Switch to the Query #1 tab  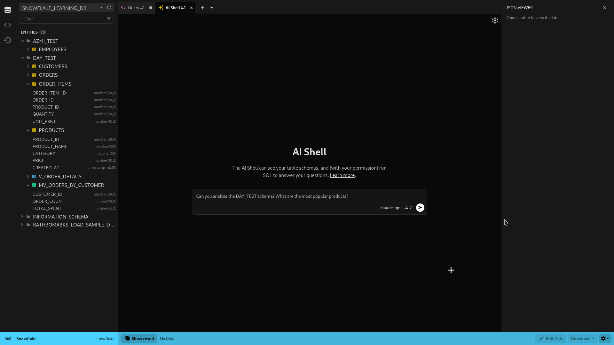[136, 8]
